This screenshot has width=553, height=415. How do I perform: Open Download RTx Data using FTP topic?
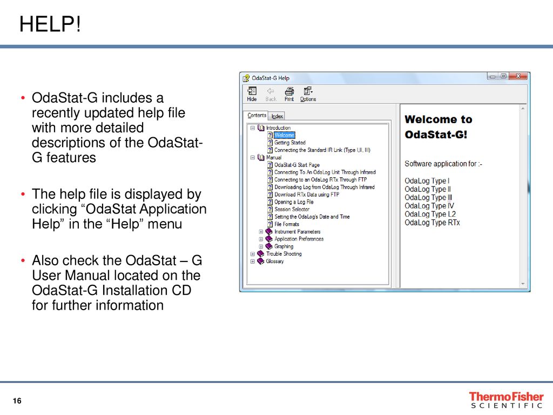[307, 195]
